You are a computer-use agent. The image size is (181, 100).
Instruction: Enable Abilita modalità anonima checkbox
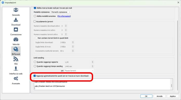[x=35, y=16]
